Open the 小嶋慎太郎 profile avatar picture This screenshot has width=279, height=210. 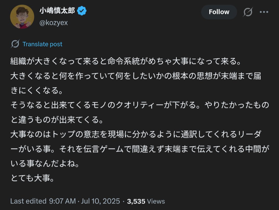(22, 17)
